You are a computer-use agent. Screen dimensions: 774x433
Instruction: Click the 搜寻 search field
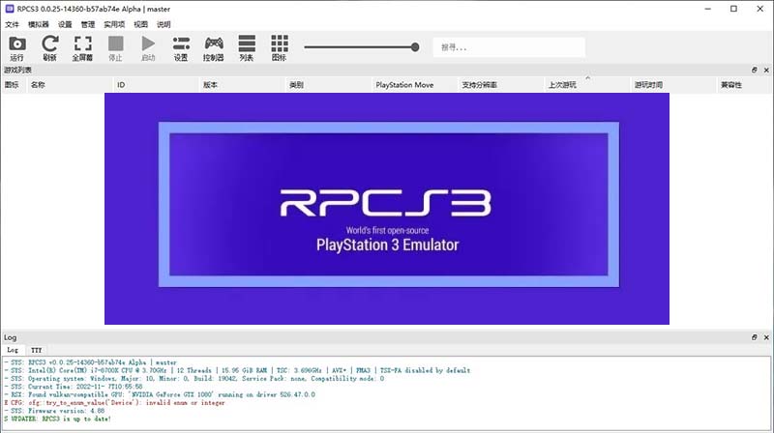coord(508,46)
